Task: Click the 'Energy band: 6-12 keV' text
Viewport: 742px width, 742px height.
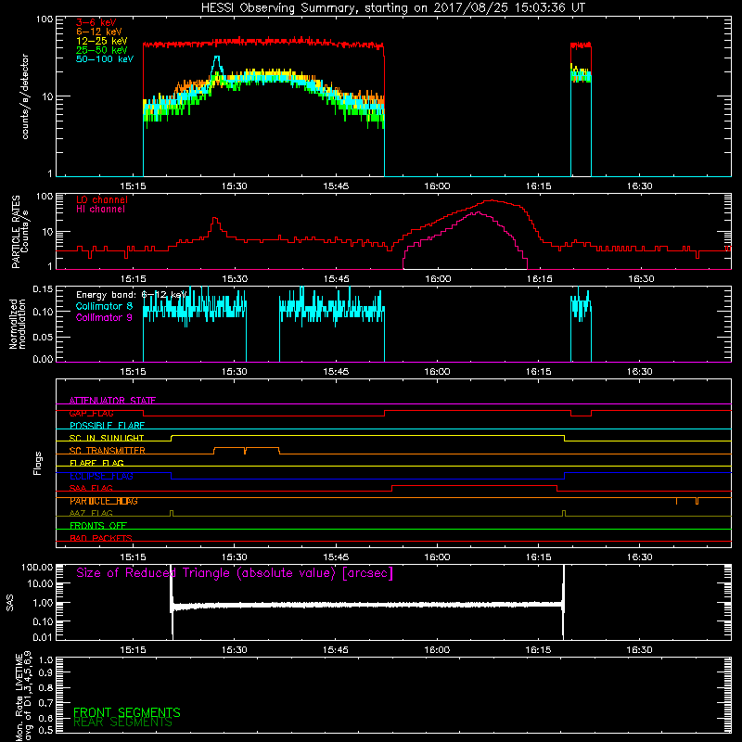Action: point(132,295)
